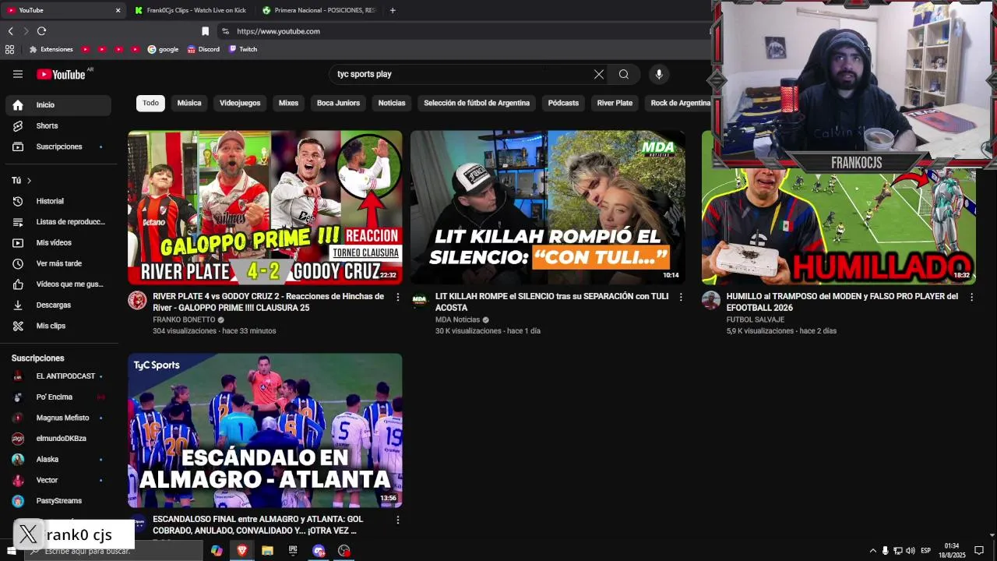The height and width of the screenshot is (561, 997).
Task: Open Ver más tarde in sidebar
Action: click(58, 263)
